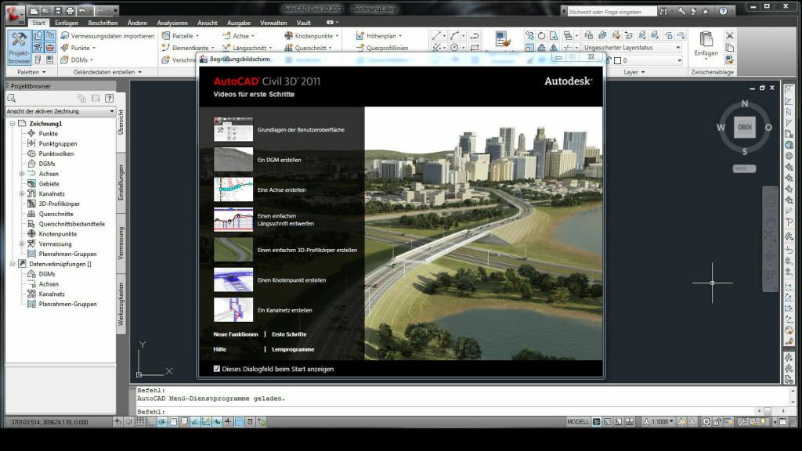Viewport: 802px width, 451px height.
Task: Click the Save icon in quick access toolbar
Action: (x=58, y=10)
